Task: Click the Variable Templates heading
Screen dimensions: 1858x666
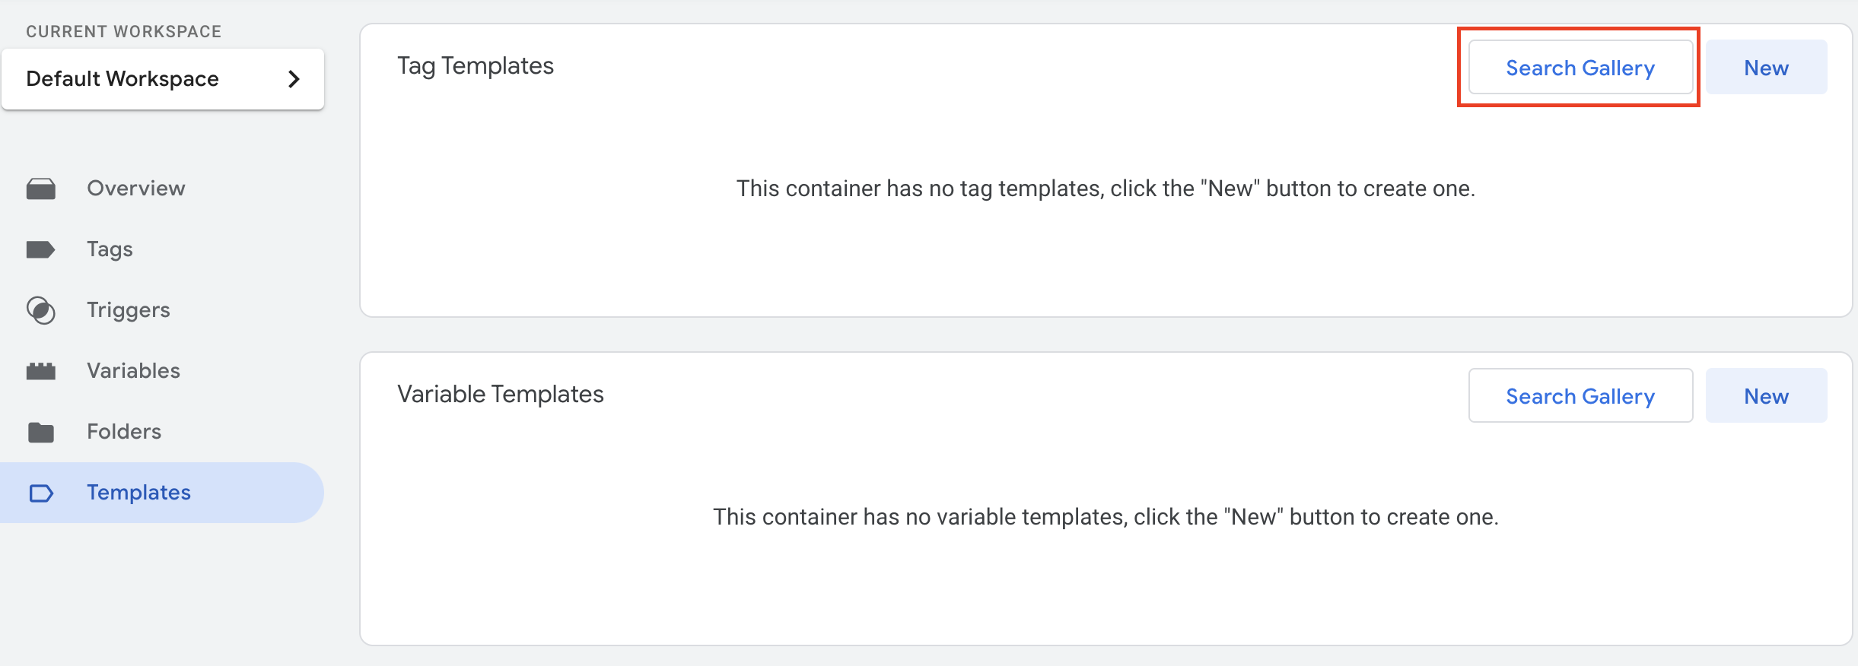Action: pos(501,395)
